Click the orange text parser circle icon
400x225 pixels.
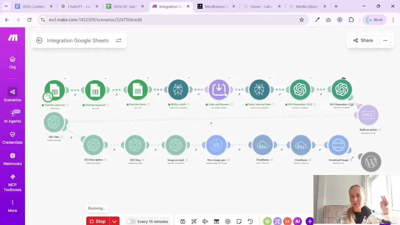coord(287,221)
